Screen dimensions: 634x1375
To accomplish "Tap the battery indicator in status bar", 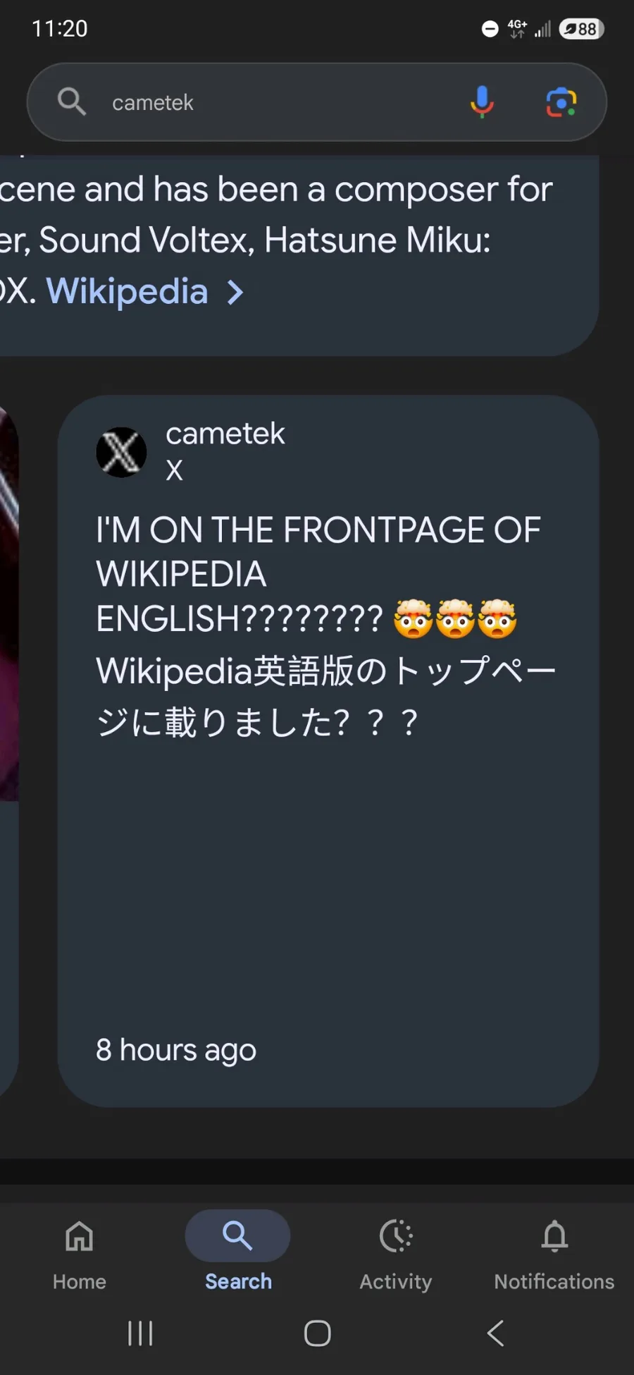I will coord(582,29).
